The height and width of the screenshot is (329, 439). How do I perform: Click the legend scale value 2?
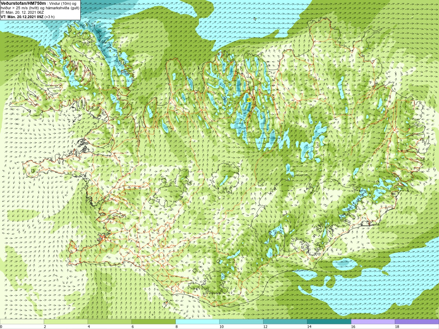pyautogui.click(x=45, y=327)
